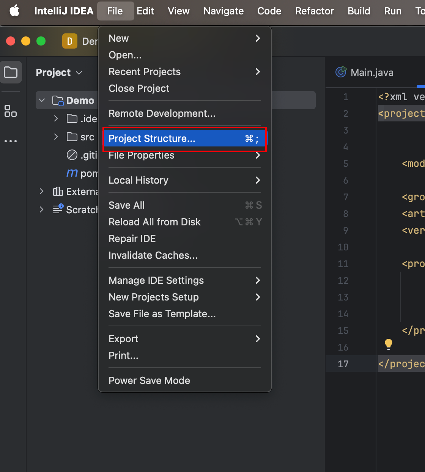Click the yellow intention lightbulb icon
The image size is (425, 472).
coord(388,344)
